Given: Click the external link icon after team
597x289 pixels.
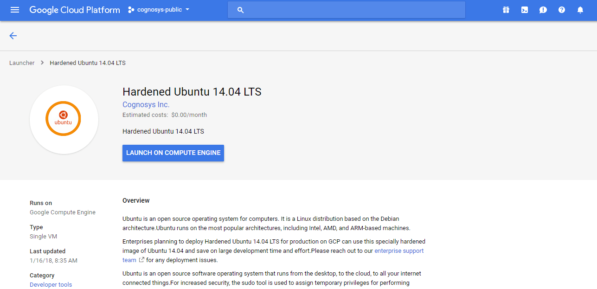Looking at the screenshot, I should pos(141,260).
